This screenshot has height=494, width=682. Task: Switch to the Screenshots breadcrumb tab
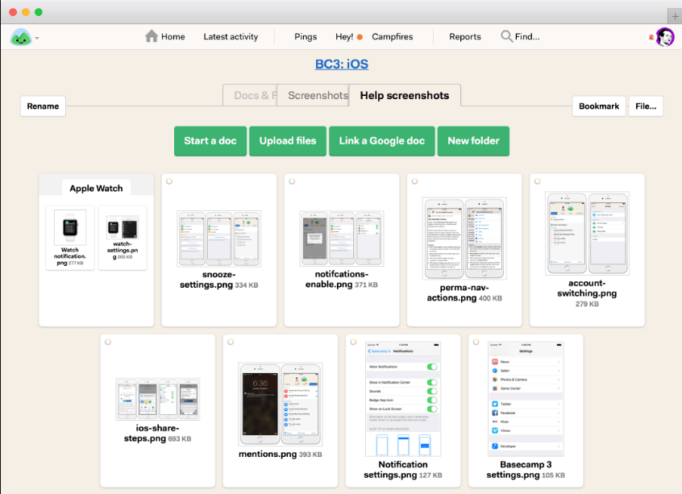point(314,95)
